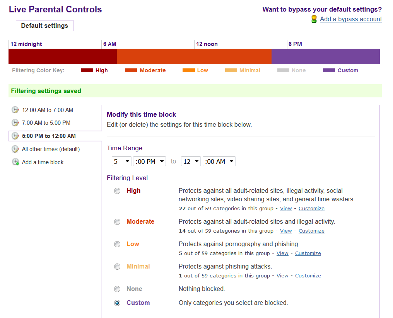Click the Add a time block plus-clock icon
The image size is (393, 318).
click(15, 162)
